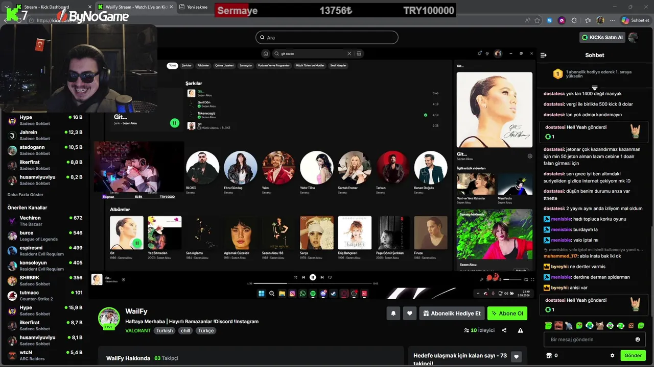Screen dimensions: 654x367
Task: Click Daha Fazla Göster in the sidebar
Action: 26,195
